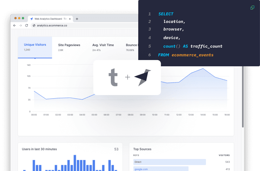Click the 76.69% bounce value

point(130,50)
